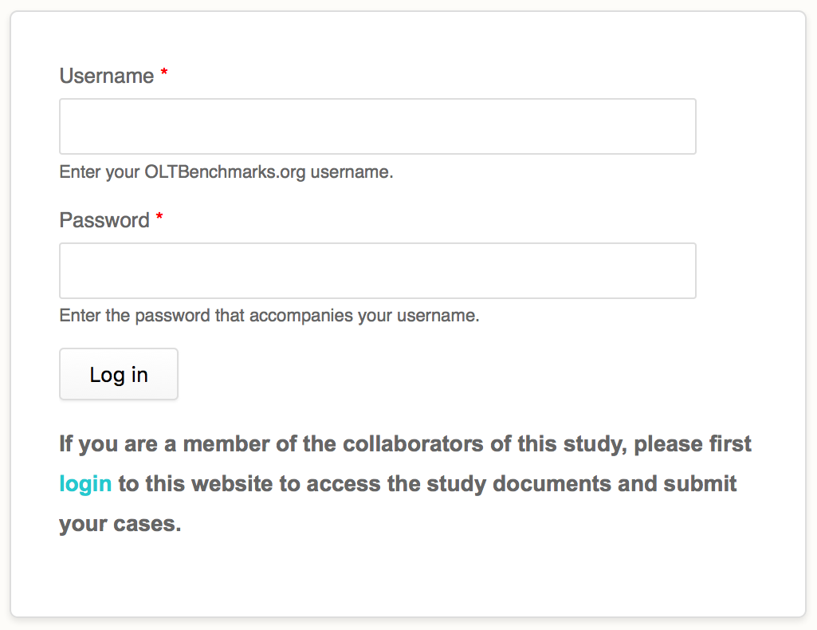Click 'your cases.' at paragraph end
817x630 pixels.
point(120,524)
